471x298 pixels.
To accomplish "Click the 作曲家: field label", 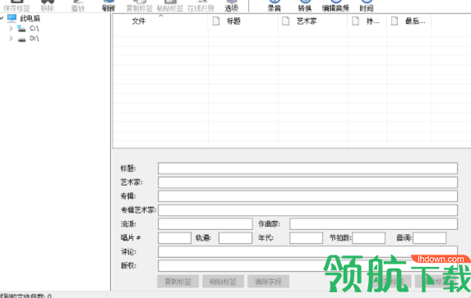I will pos(269,224).
